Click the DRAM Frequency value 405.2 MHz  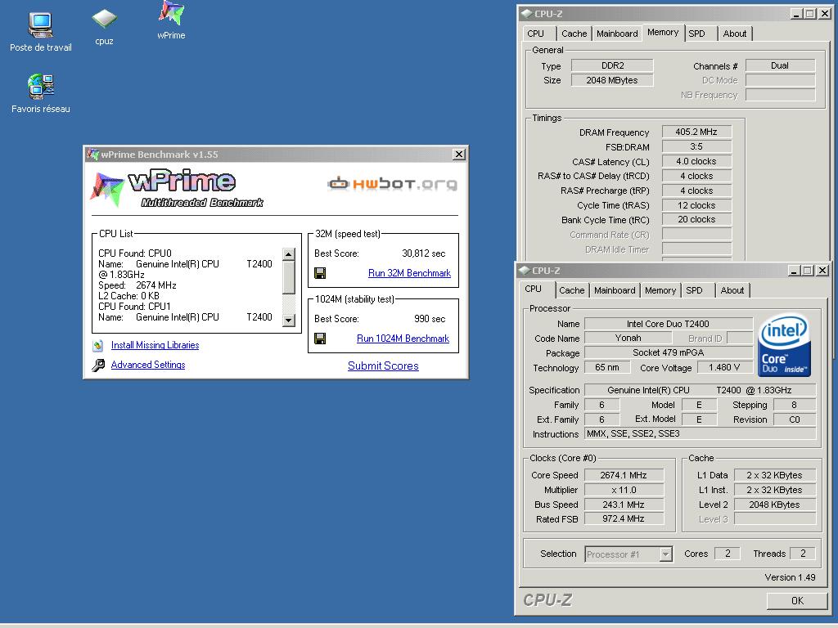[x=696, y=132]
